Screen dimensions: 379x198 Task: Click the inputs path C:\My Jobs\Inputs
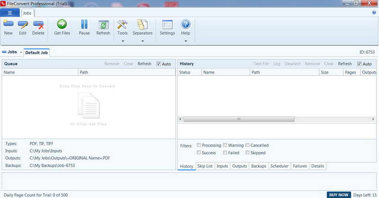(x=46, y=151)
